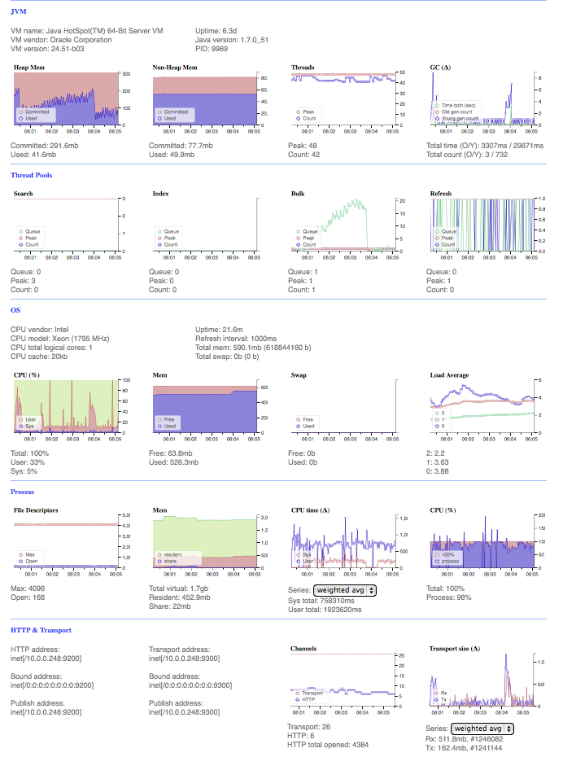Click 'Max: 4096' under File Descriptors

(28, 589)
